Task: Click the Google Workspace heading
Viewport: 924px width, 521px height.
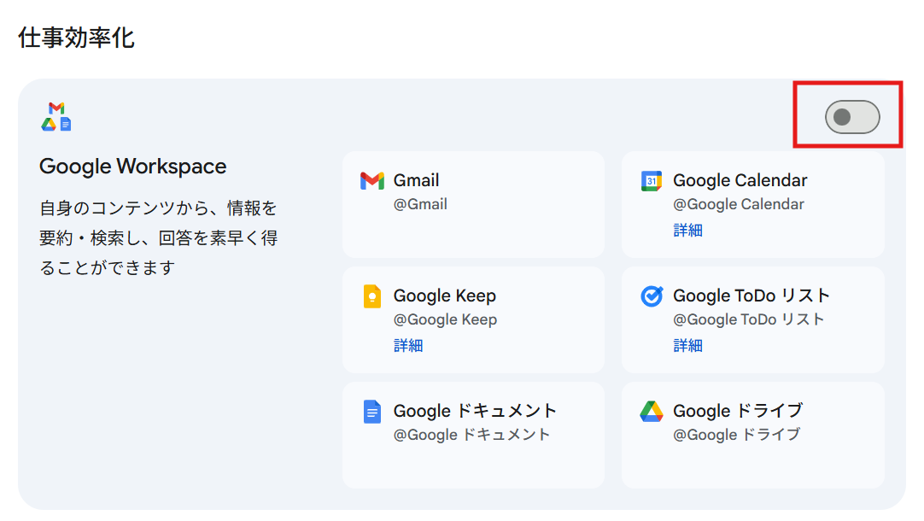Action: 132,167
